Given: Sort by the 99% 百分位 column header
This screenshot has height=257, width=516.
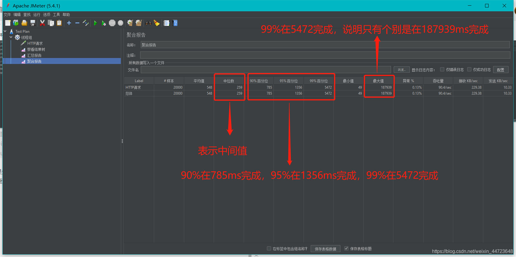Looking at the screenshot, I should 319,81.
